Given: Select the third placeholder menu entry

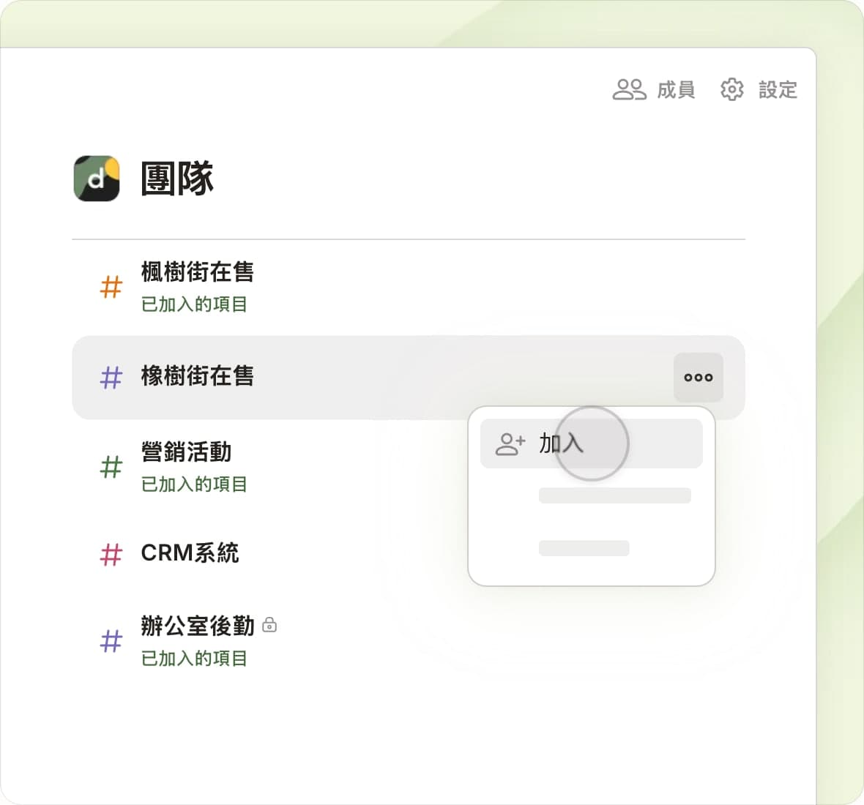Looking at the screenshot, I should point(584,548).
